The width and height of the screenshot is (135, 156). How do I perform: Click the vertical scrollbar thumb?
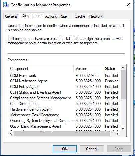123,84
